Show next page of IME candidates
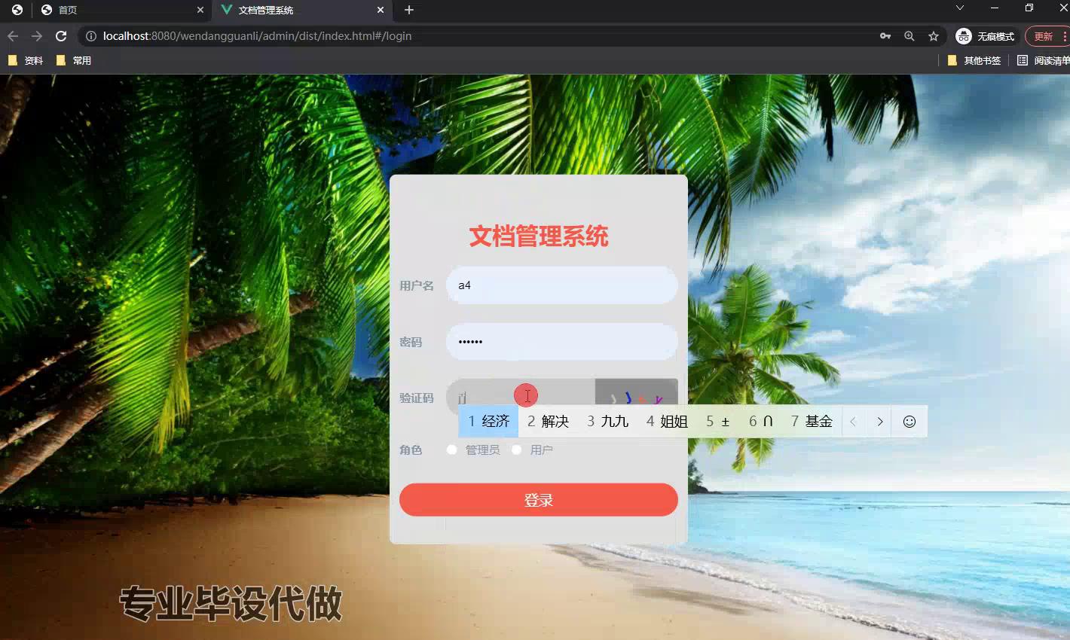 point(879,422)
